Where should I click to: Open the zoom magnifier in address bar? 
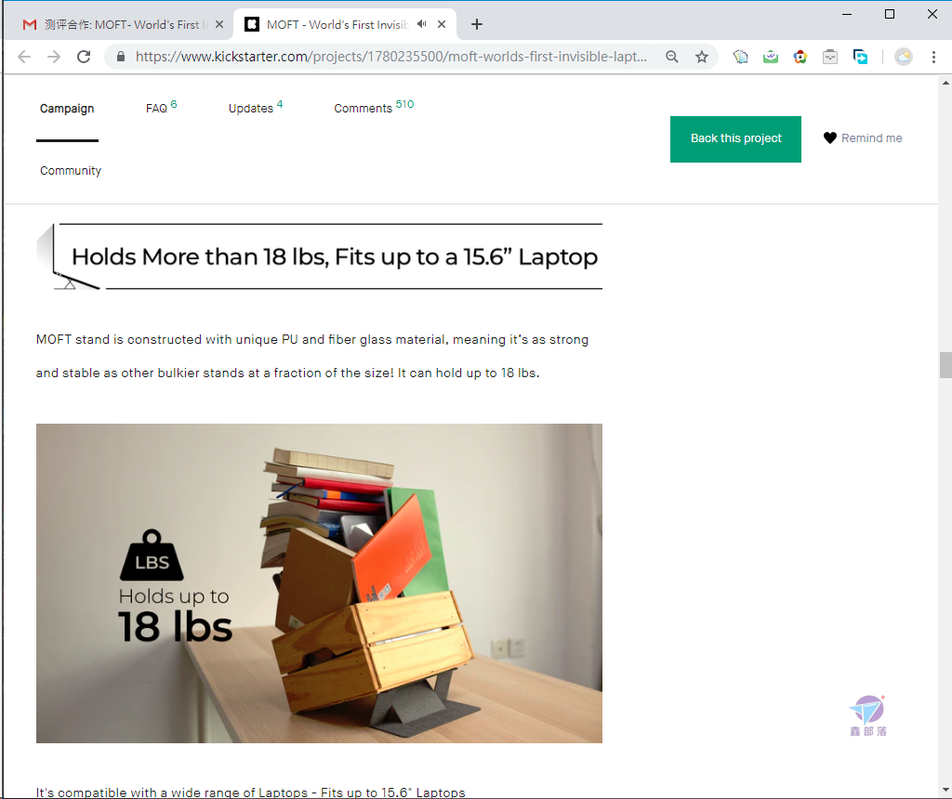671,57
